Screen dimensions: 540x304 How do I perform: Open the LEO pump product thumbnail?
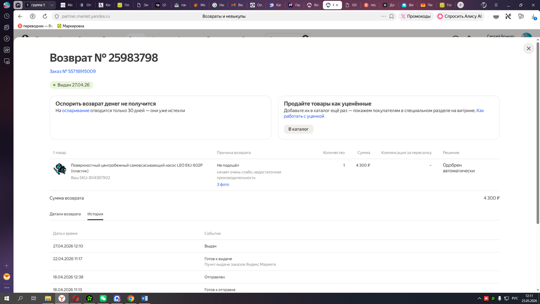60,169
